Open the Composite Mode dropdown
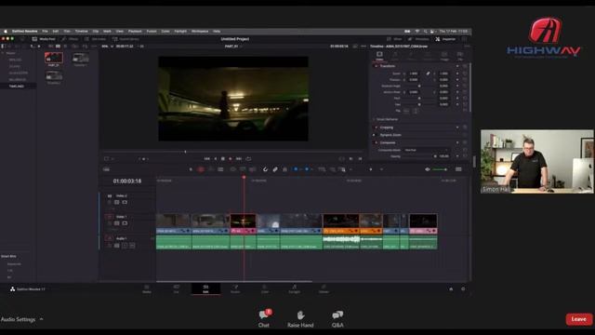The height and width of the screenshot is (335, 595). tap(426, 150)
